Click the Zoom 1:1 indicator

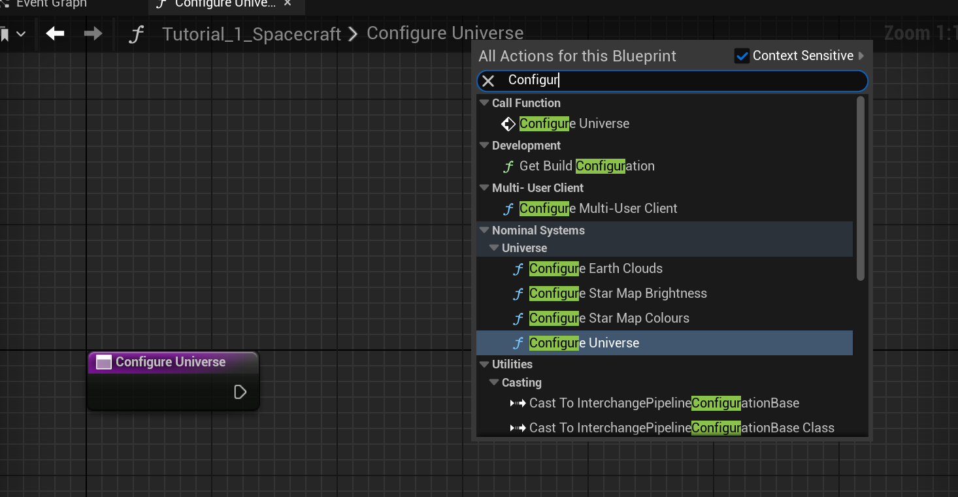921,33
